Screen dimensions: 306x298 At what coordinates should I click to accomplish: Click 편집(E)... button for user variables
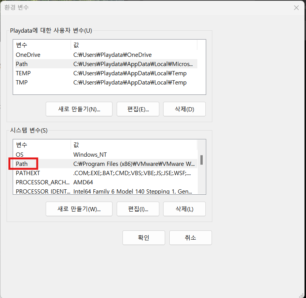coord(138,109)
